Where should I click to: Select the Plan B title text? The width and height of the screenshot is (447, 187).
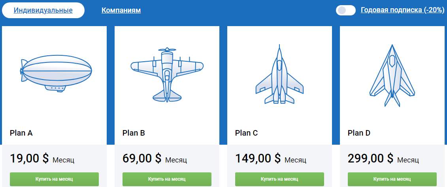coord(134,133)
